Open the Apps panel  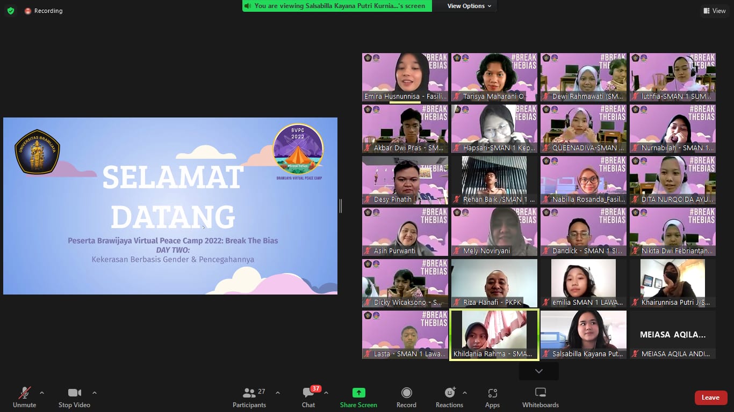492,398
